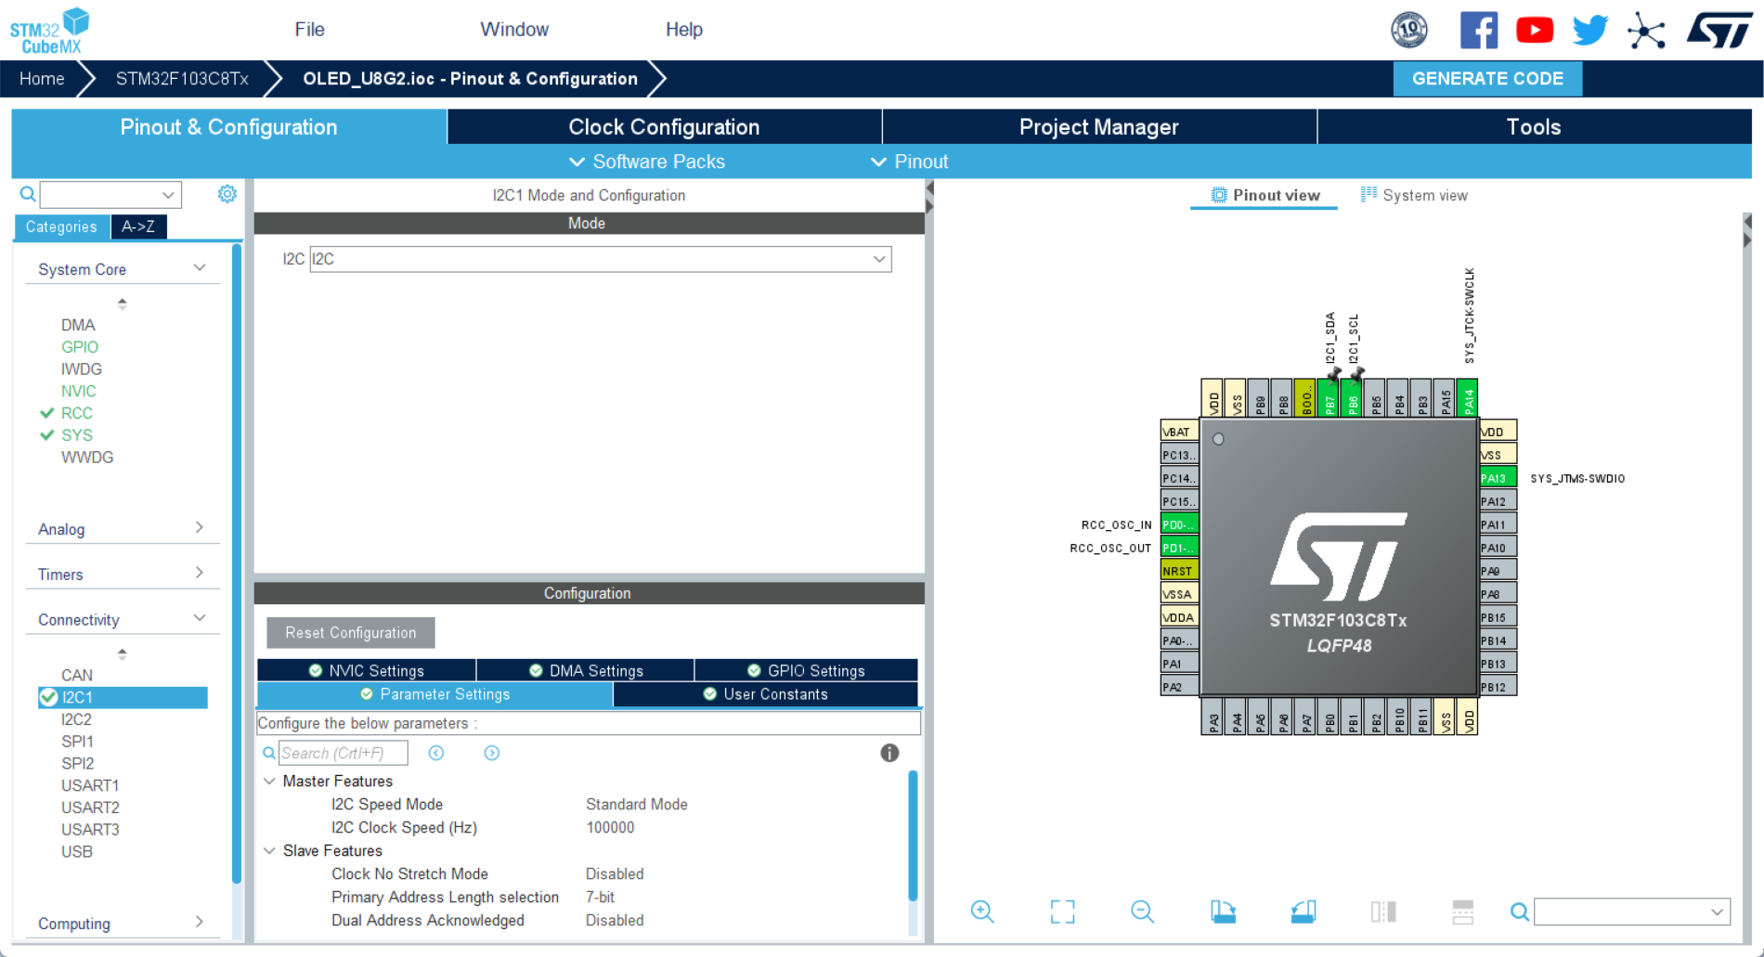Click the I2C Clock Speed value 100000
This screenshot has width=1764, height=957.
click(610, 827)
